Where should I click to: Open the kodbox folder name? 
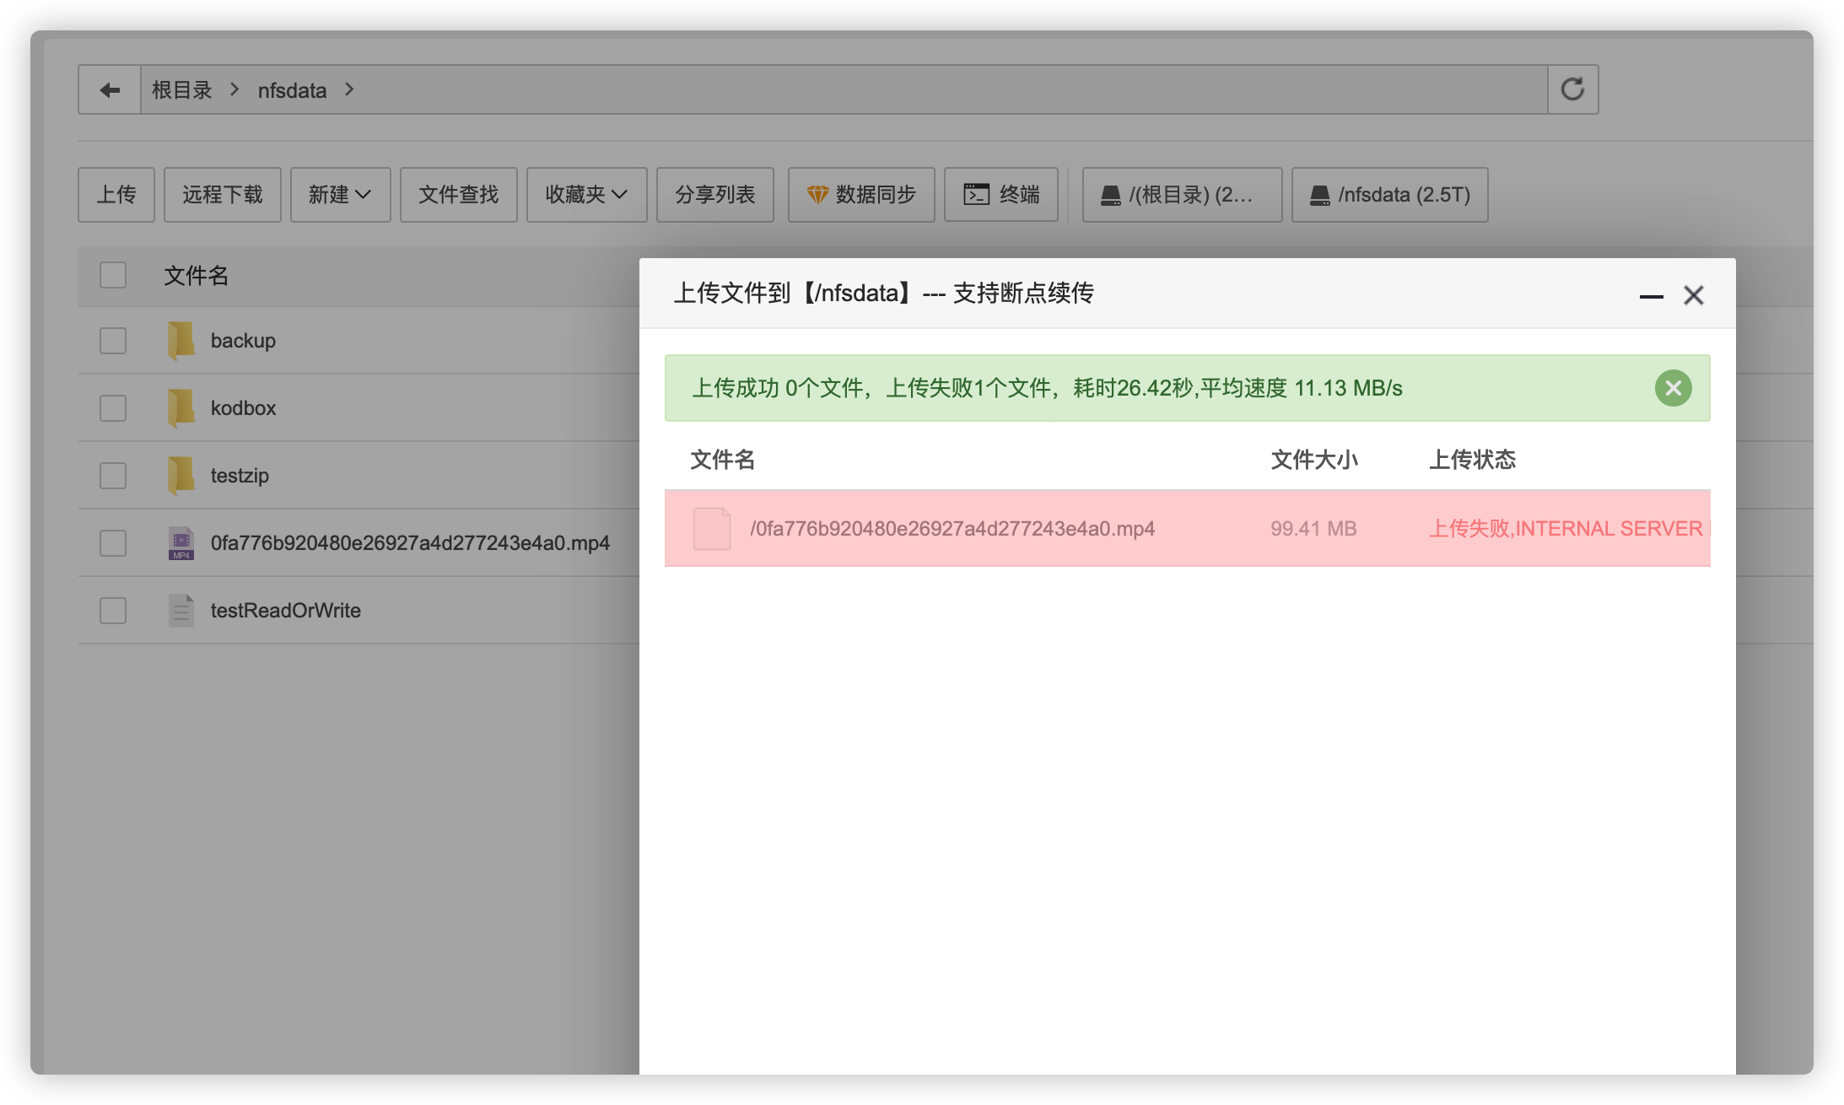[243, 408]
